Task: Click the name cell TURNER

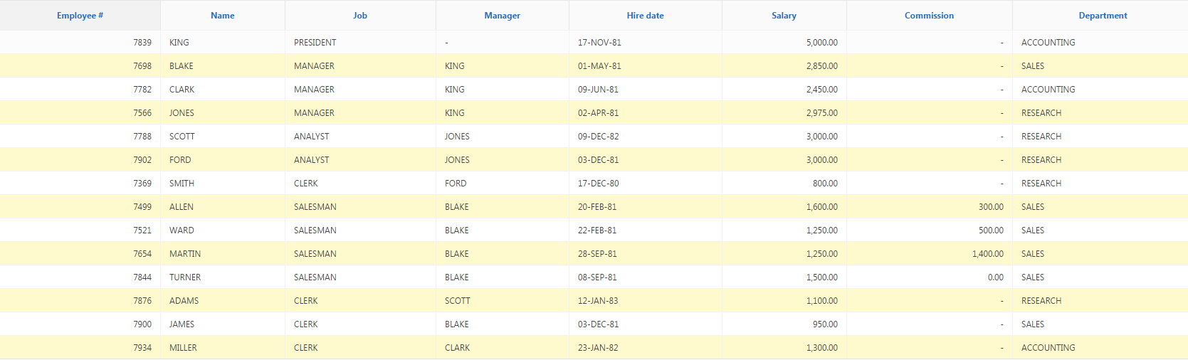Action: 185,277
